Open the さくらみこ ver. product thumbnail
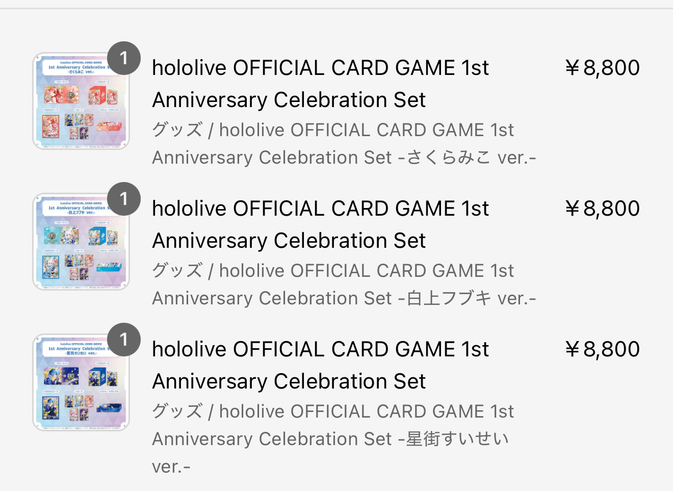This screenshot has width=673, height=491. (x=81, y=101)
